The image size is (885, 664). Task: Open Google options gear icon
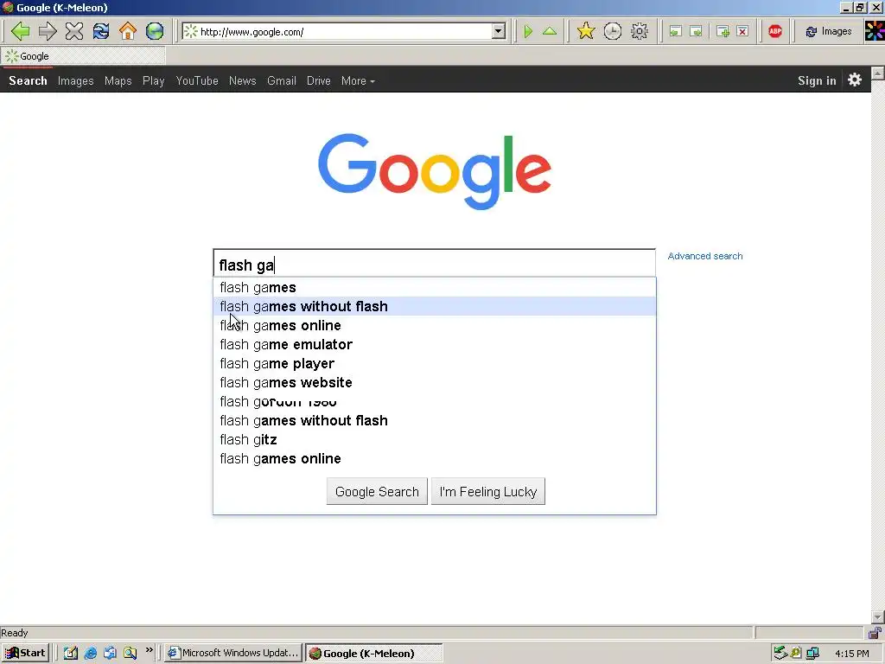tap(855, 80)
